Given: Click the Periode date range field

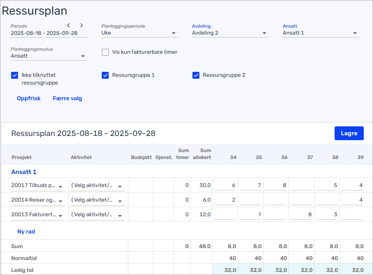Looking at the screenshot, I should 44,33.
